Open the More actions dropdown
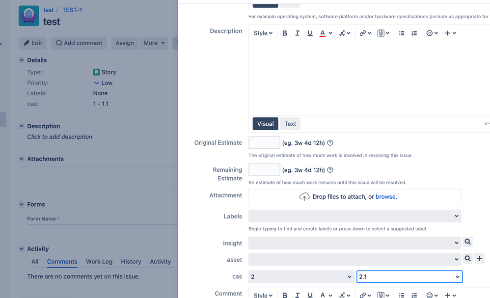The width and height of the screenshot is (490, 298). coord(154,43)
